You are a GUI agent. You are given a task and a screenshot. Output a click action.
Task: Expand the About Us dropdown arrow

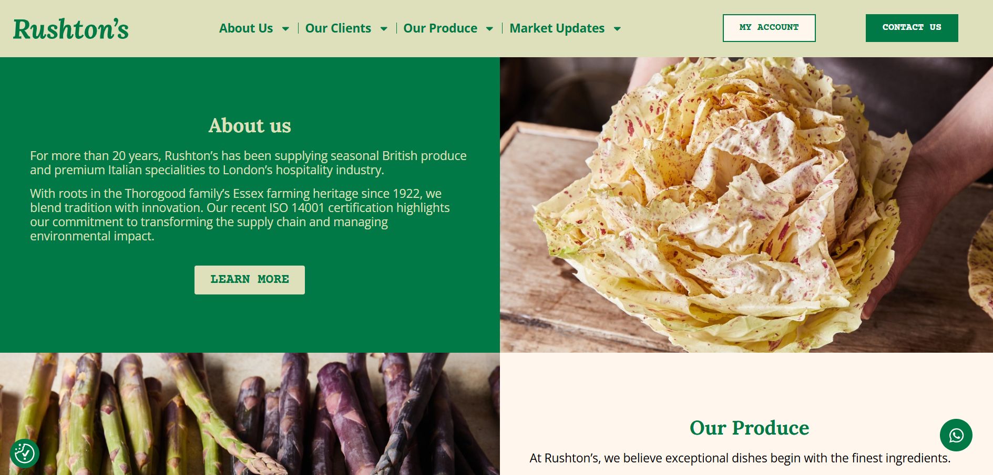[285, 29]
